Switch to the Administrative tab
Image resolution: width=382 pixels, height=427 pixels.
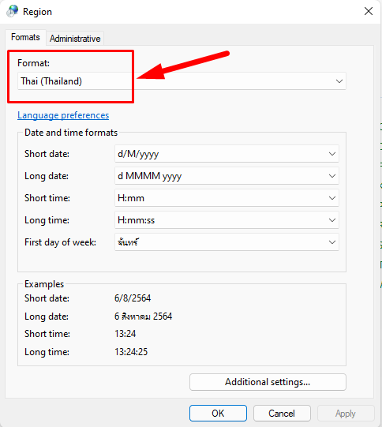75,39
